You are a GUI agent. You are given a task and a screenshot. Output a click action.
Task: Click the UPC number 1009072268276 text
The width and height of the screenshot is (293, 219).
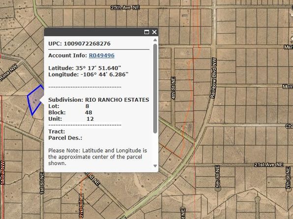click(x=87, y=44)
